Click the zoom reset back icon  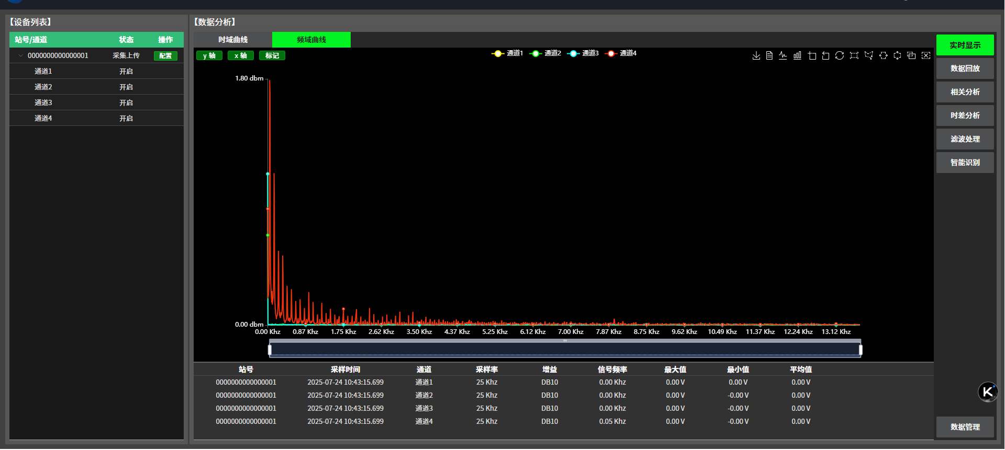(825, 55)
